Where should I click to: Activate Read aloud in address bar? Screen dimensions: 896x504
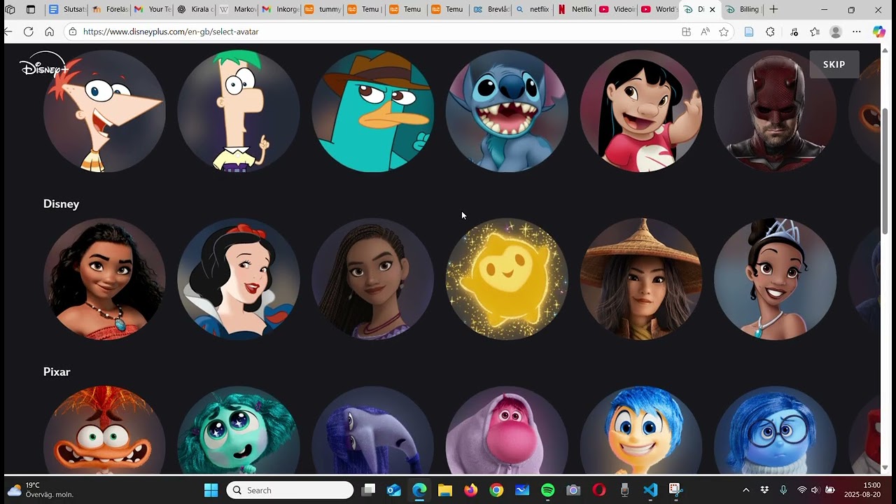point(705,31)
